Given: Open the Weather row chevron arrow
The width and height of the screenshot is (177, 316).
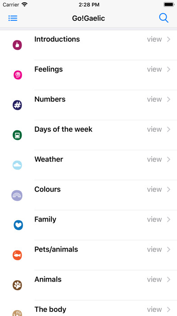Looking at the screenshot, I should pyautogui.click(x=168, y=159).
